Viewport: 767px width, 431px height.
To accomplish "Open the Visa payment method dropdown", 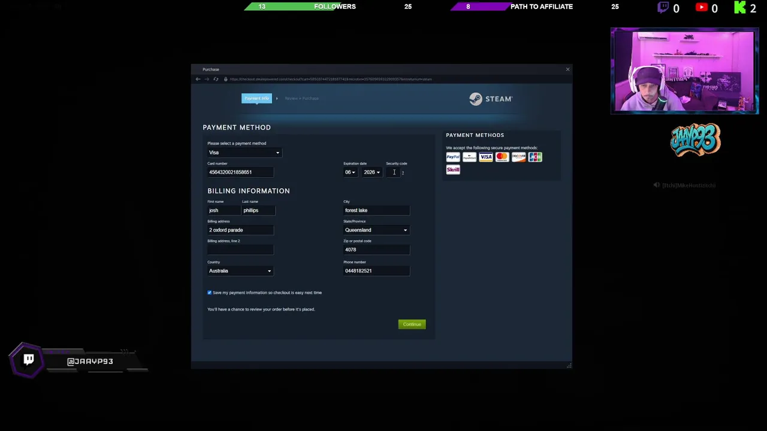I will (x=244, y=153).
